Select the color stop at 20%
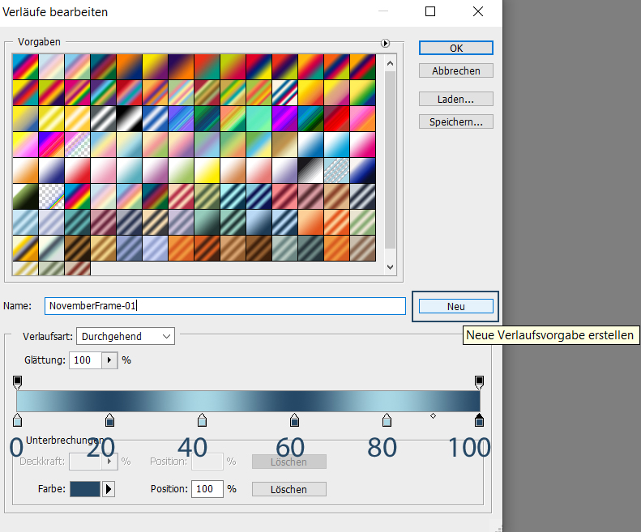The image size is (641, 532). (x=109, y=419)
